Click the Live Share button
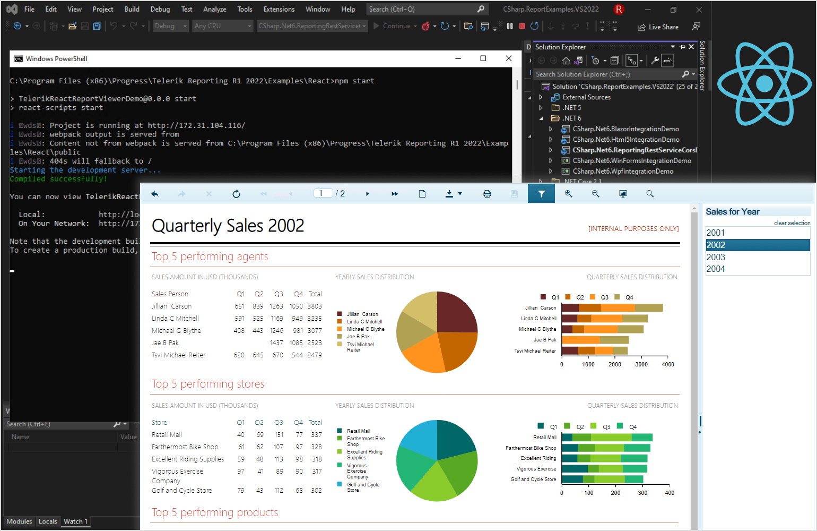The width and height of the screenshot is (817, 531). [x=658, y=27]
